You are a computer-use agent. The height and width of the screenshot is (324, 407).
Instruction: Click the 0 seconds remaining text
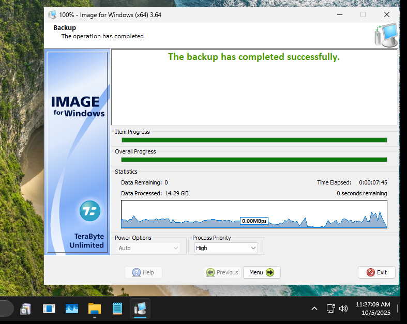(362, 193)
